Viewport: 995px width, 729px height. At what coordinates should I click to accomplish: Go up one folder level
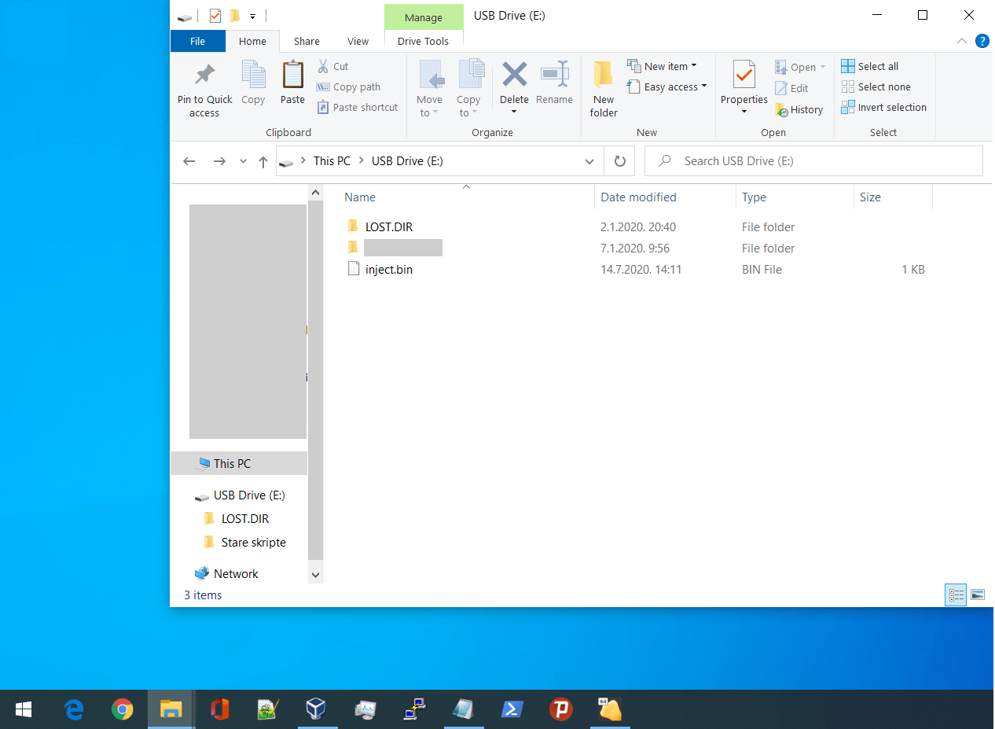(263, 161)
